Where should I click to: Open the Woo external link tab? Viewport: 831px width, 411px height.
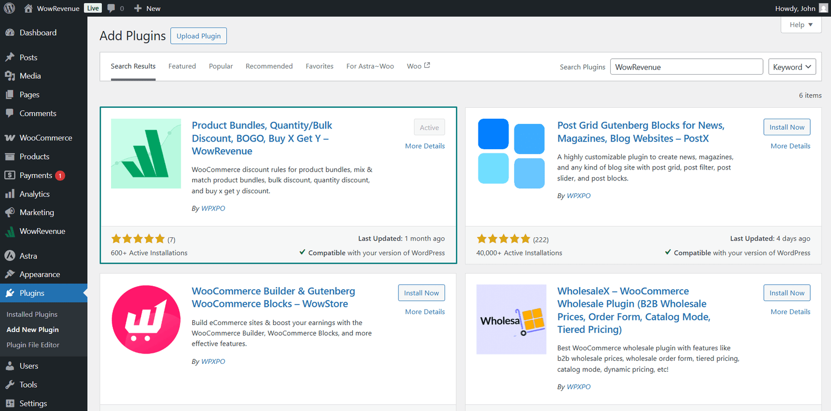(x=418, y=66)
